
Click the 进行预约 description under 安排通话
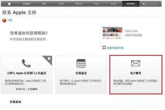click(80, 82)
